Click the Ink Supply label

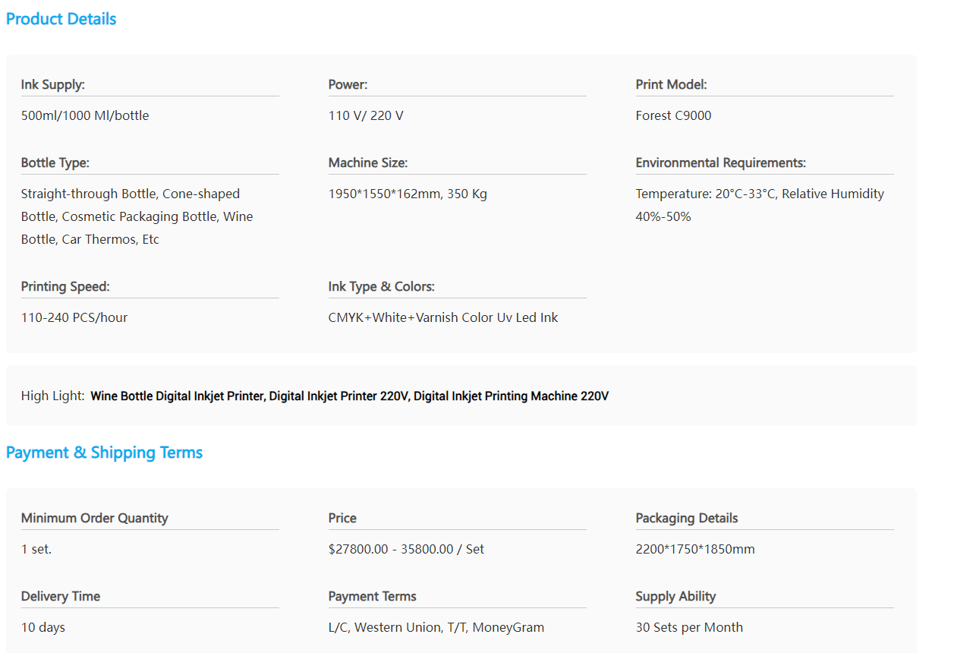53,85
